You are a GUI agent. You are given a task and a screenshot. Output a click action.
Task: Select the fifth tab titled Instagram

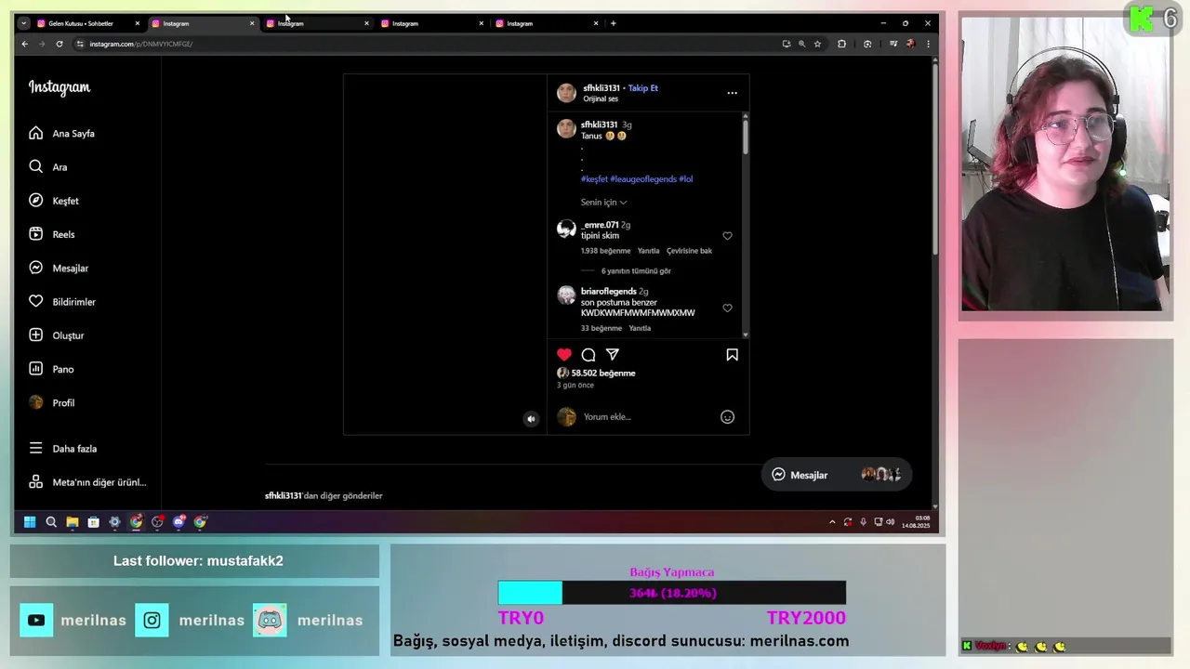[x=547, y=23]
